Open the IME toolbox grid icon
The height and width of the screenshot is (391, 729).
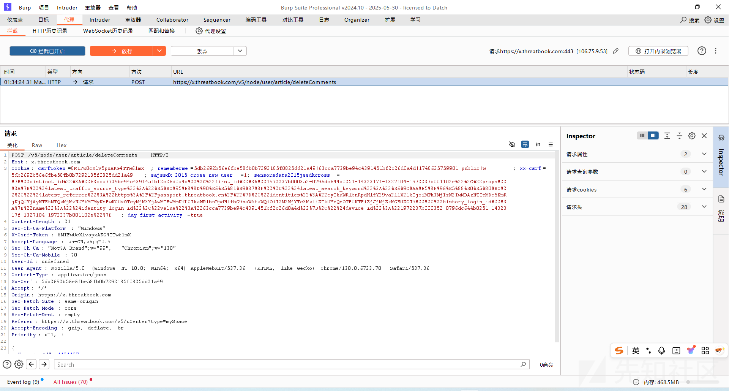click(705, 350)
